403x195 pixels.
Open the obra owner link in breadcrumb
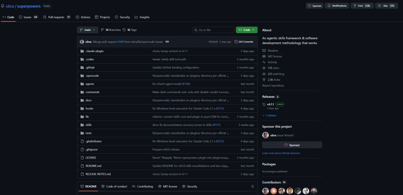tap(10, 6)
